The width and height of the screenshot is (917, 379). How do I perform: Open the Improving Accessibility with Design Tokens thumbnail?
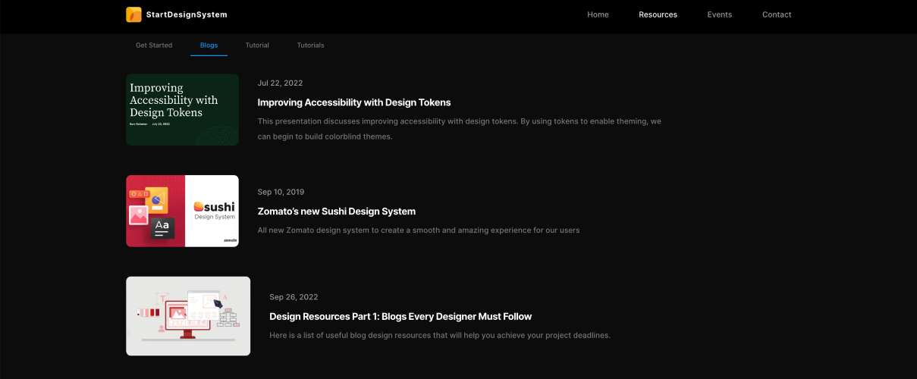click(182, 109)
